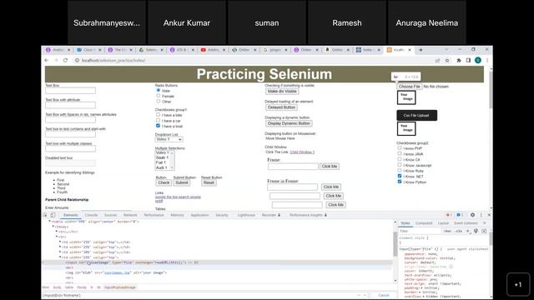Expand the table element node in DOM tree
This screenshot has height=300, width=534.
[50, 222]
